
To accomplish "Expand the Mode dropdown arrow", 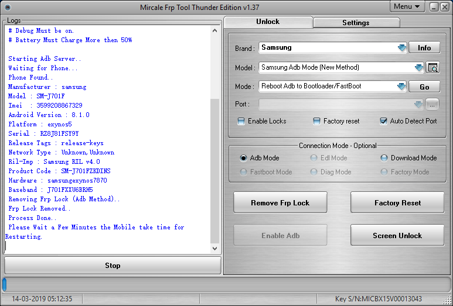I will click(401, 86).
